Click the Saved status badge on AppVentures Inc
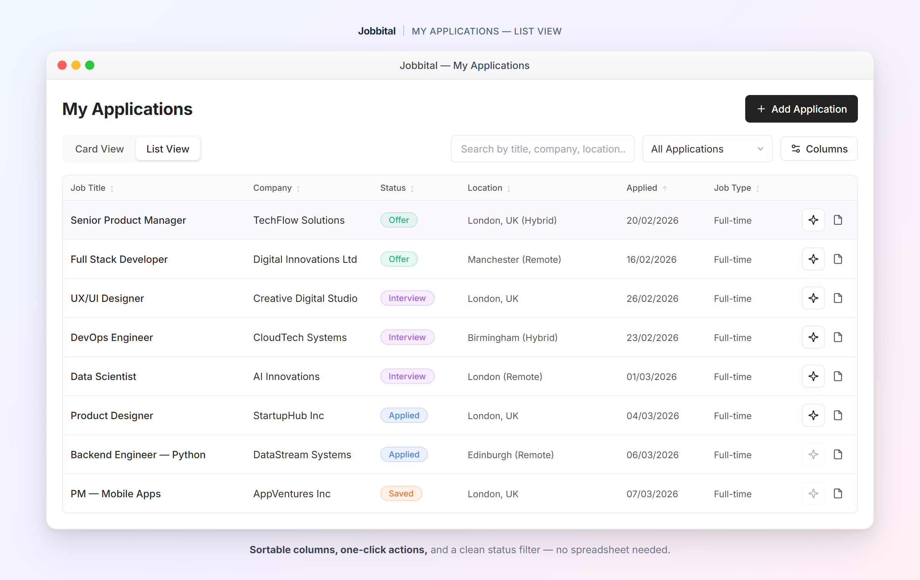Viewport: 920px width, 580px height. point(401,493)
